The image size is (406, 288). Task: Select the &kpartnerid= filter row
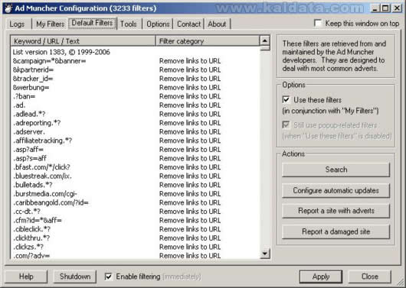135,70
